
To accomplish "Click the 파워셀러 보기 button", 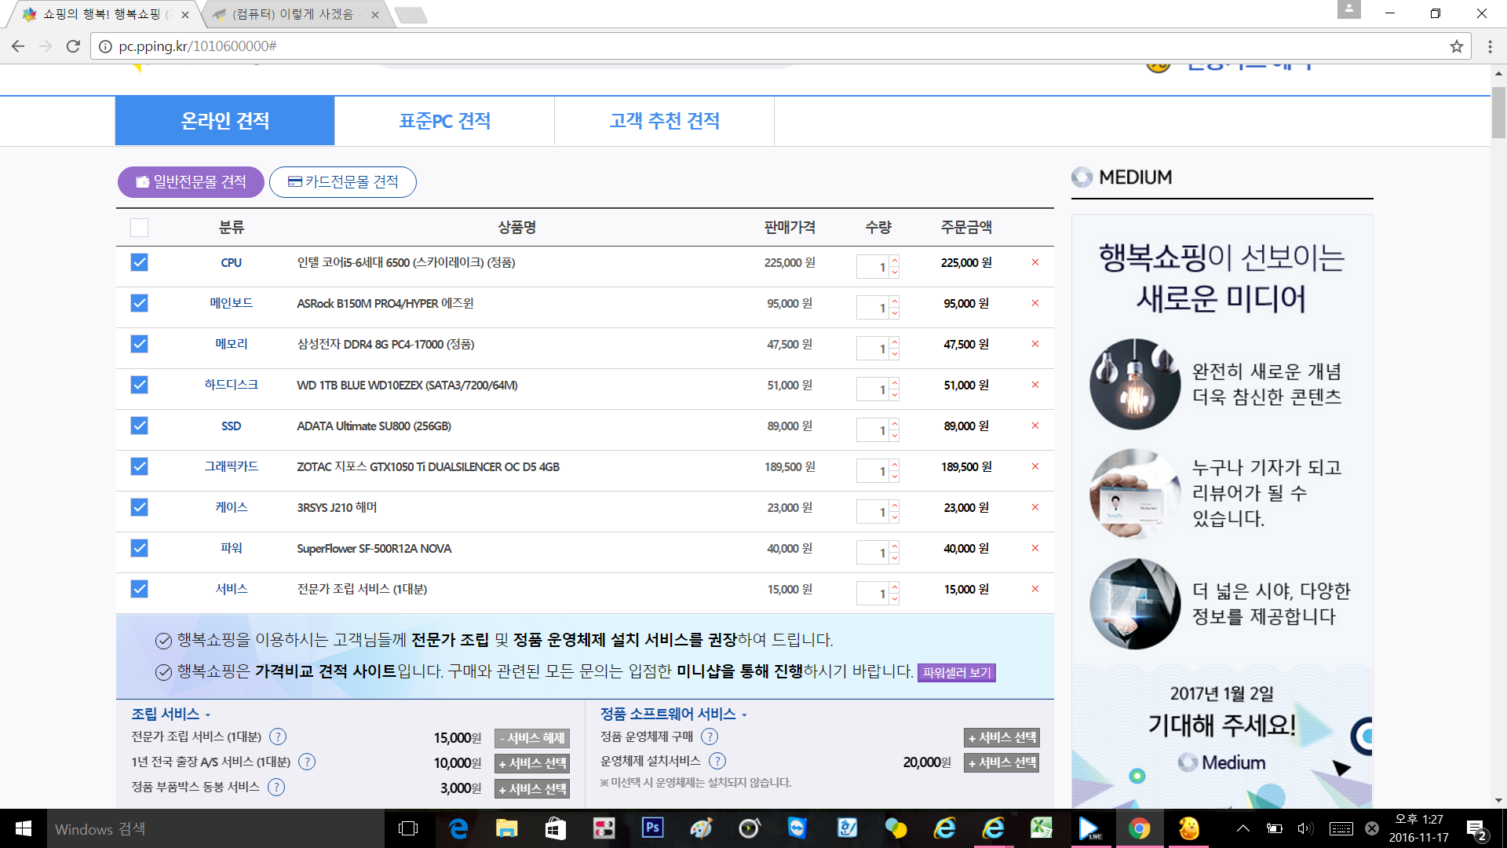I will pyautogui.click(x=956, y=673).
